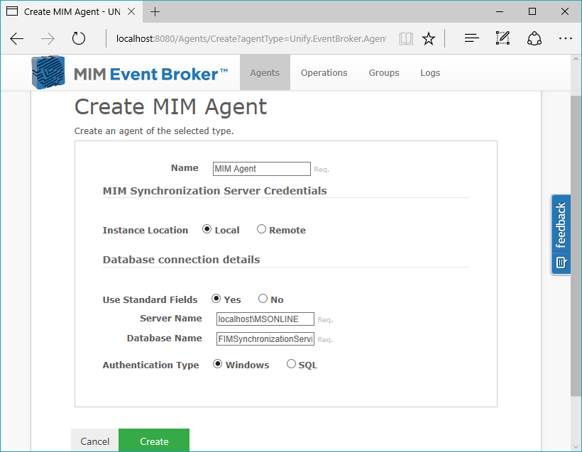
Task: Close the Create MIM Agent tab
Action: [x=131, y=11]
